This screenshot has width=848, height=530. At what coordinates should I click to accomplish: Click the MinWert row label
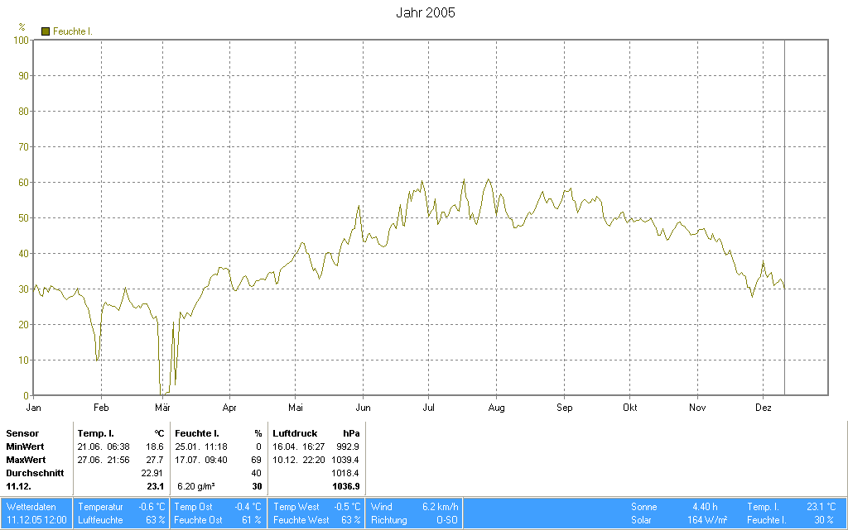click(x=25, y=446)
